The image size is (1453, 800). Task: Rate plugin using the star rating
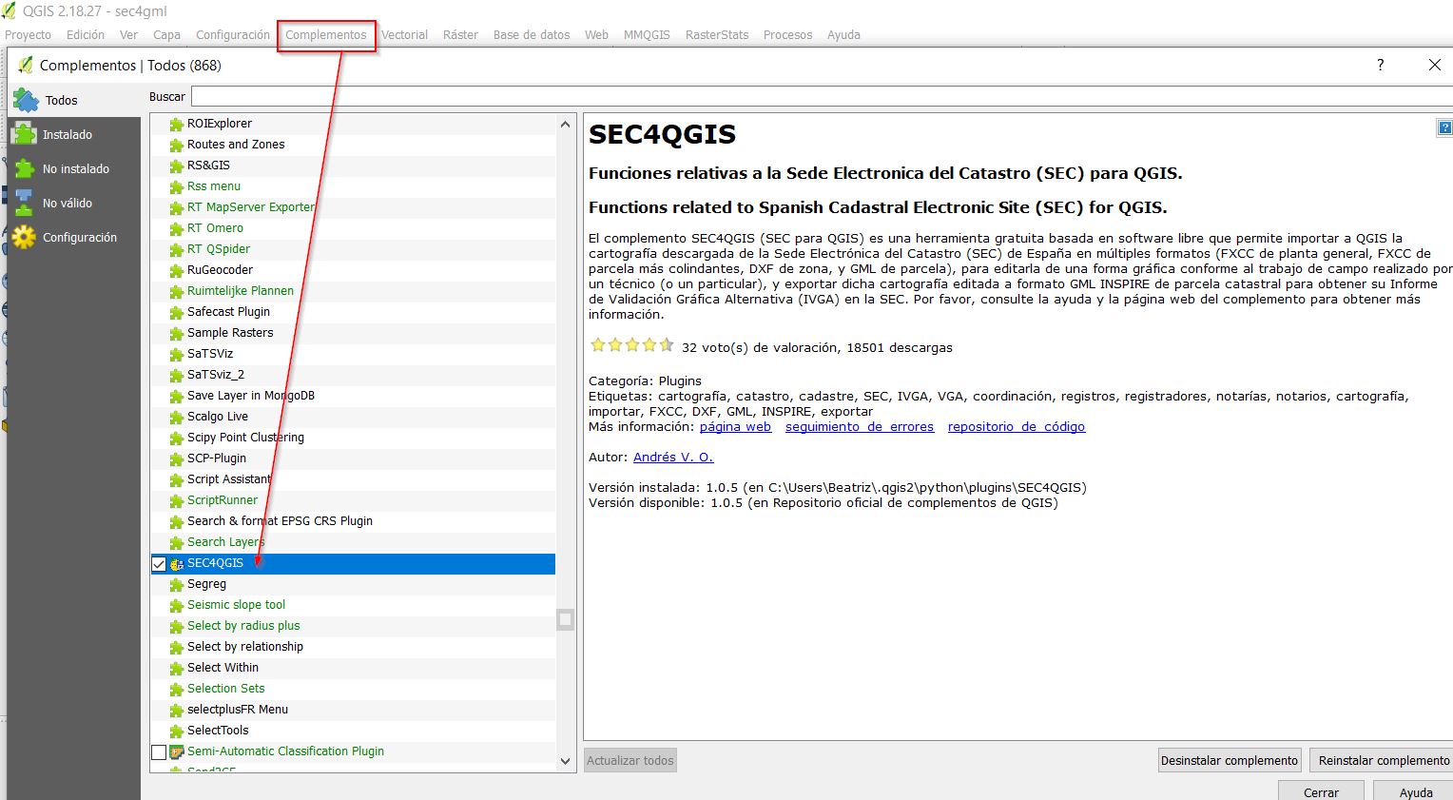(631, 345)
